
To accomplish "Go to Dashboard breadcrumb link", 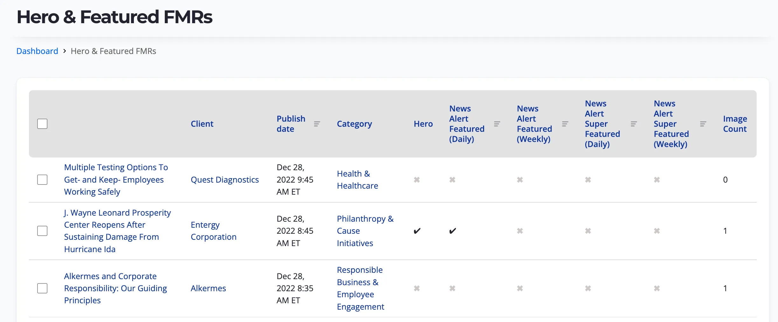I will tap(37, 51).
